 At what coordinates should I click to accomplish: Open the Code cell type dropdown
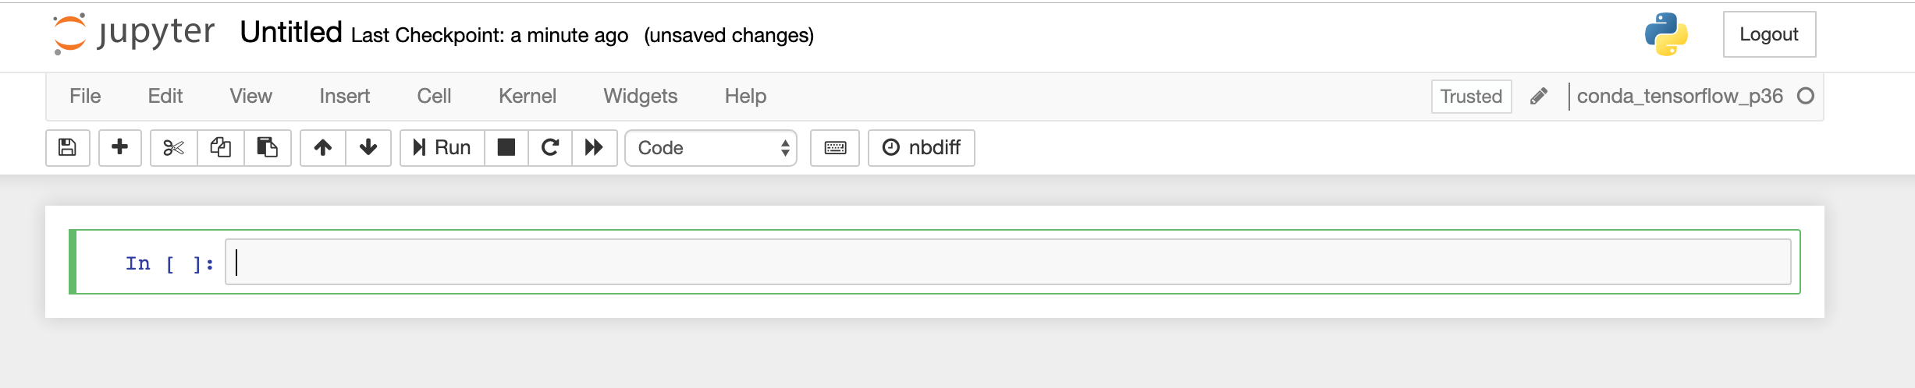click(x=711, y=148)
